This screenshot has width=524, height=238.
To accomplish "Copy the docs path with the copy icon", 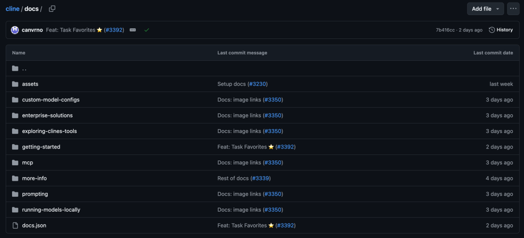I will (x=52, y=9).
